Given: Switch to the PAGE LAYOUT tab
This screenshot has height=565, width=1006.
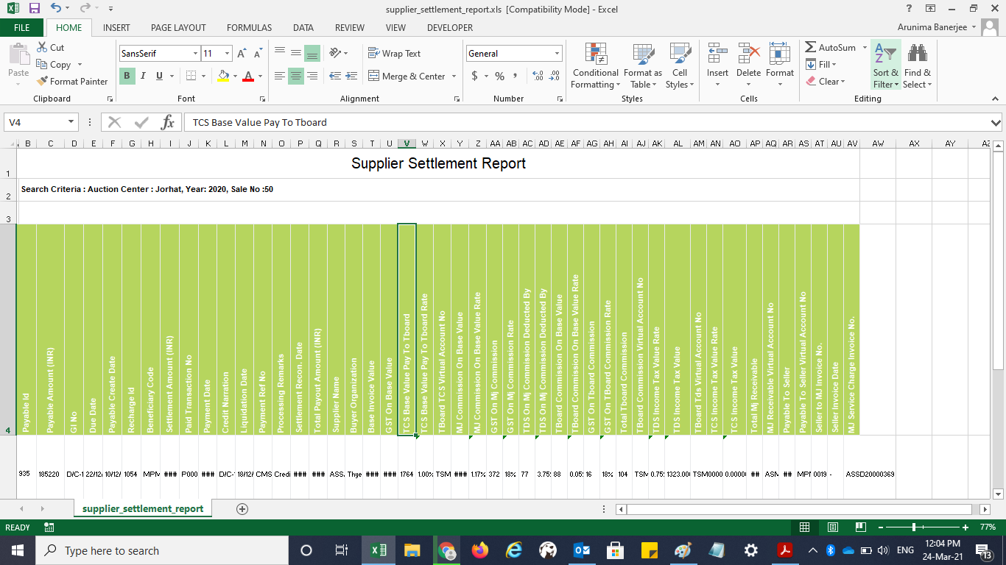Looking at the screenshot, I should point(178,28).
